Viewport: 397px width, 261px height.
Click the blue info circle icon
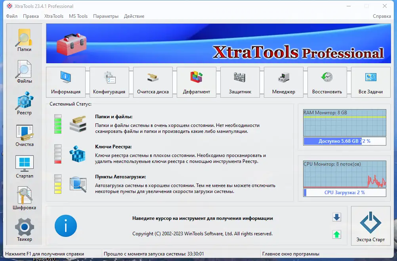[66, 226]
